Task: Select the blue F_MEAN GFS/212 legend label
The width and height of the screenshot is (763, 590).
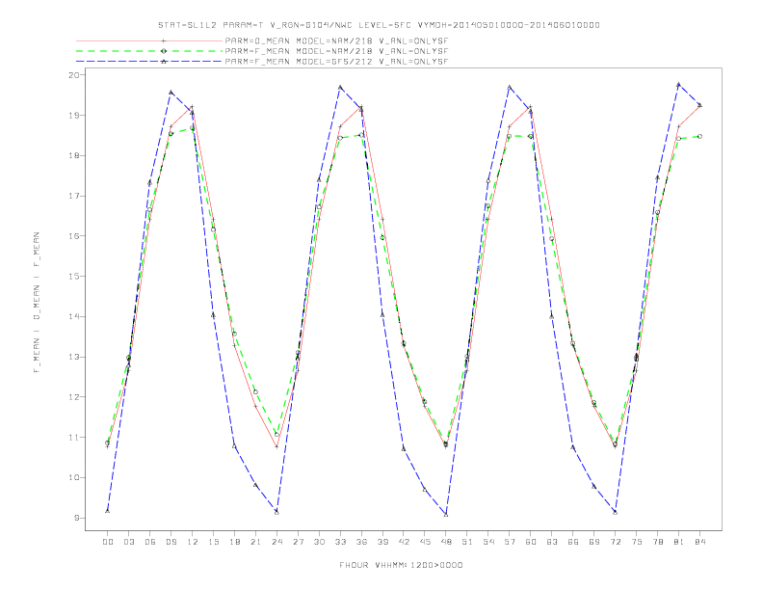Action: pos(336,62)
